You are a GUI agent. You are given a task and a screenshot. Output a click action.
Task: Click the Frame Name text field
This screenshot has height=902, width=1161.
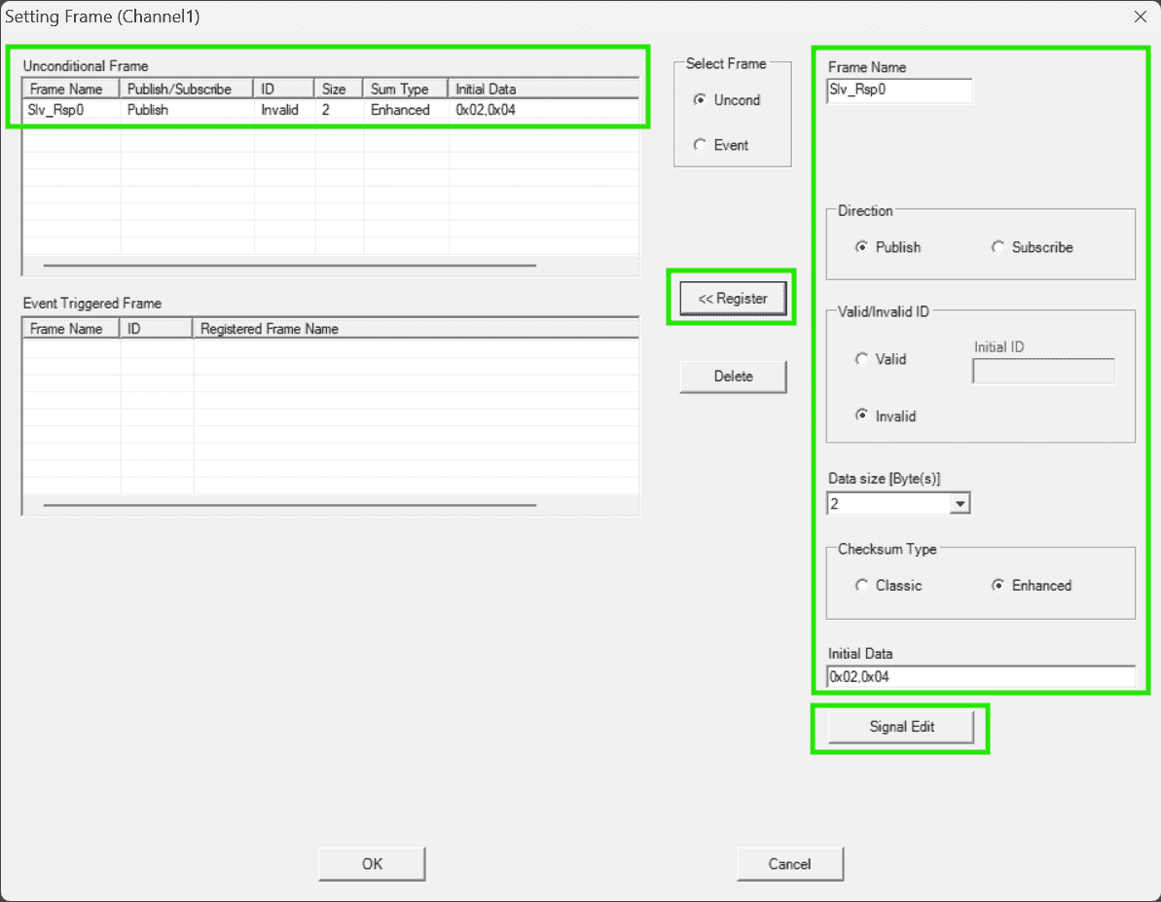pos(898,90)
